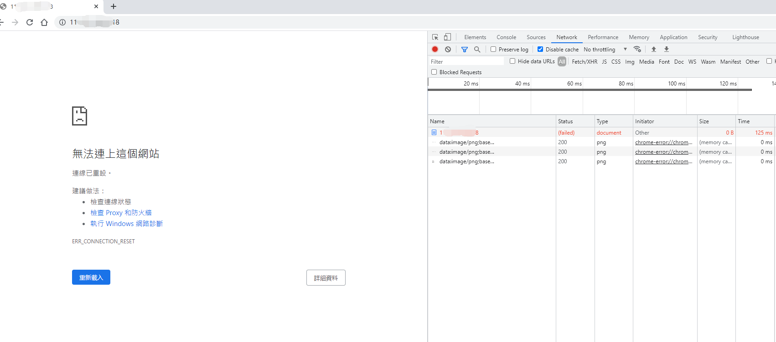
Task: Toggle the network filter funnel icon
Action: pos(464,49)
